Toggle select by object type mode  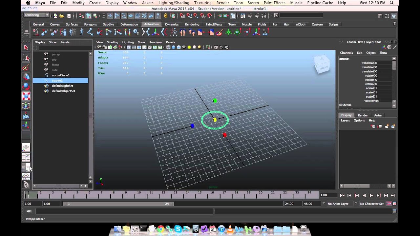coord(88,15)
